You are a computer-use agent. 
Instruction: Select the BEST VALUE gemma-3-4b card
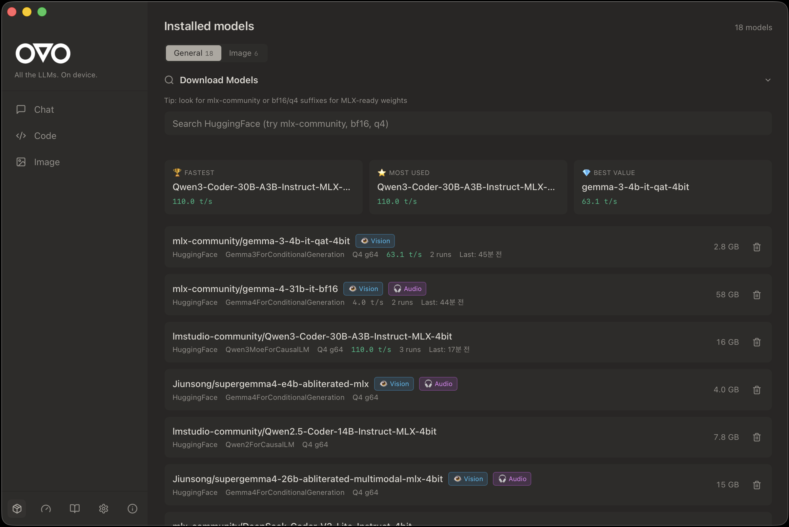[673, 187]
